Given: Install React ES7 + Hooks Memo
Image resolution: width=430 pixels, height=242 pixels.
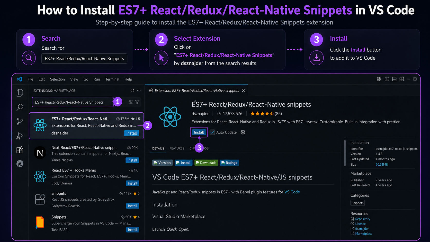Looking at the screenshot, I should [x=132, y=183].
